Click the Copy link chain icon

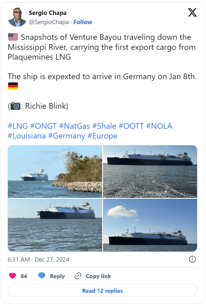pos(78,276)
